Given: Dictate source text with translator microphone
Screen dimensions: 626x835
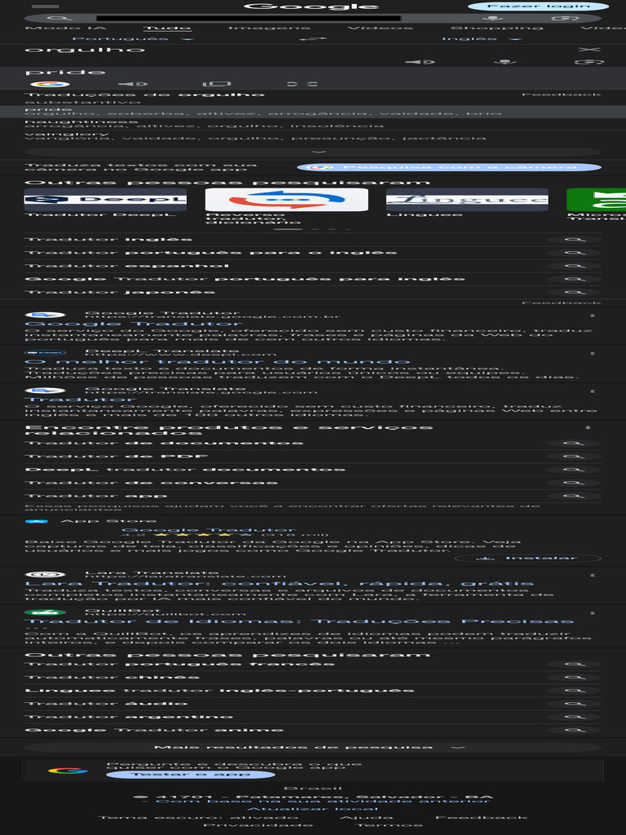Looking at the screenshot, I should click(504, 62).
